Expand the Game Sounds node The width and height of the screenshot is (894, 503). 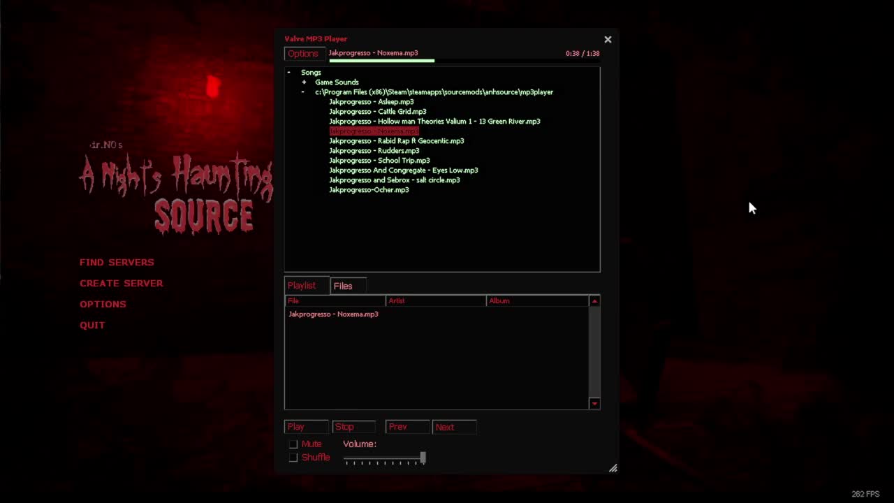(x=303, y=82)
